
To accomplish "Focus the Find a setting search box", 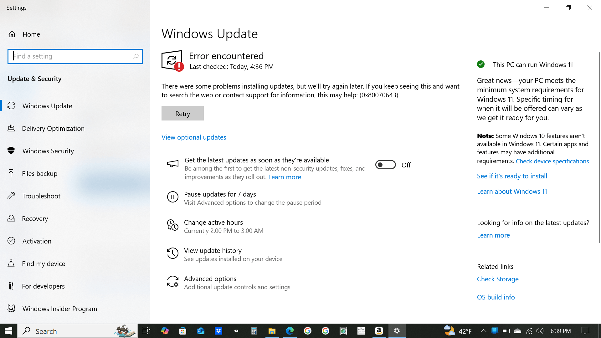I will (75, 56).
